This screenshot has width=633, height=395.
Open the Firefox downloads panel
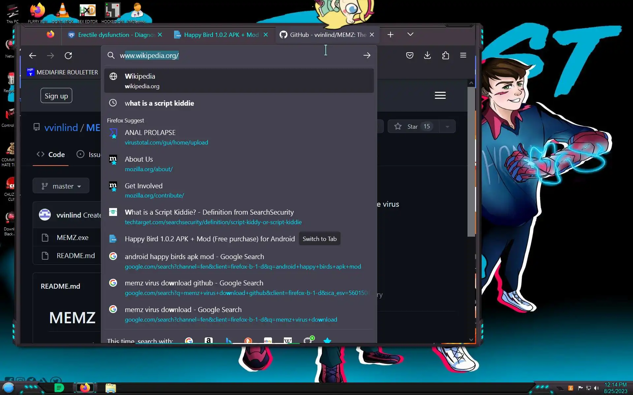point(427,55)
